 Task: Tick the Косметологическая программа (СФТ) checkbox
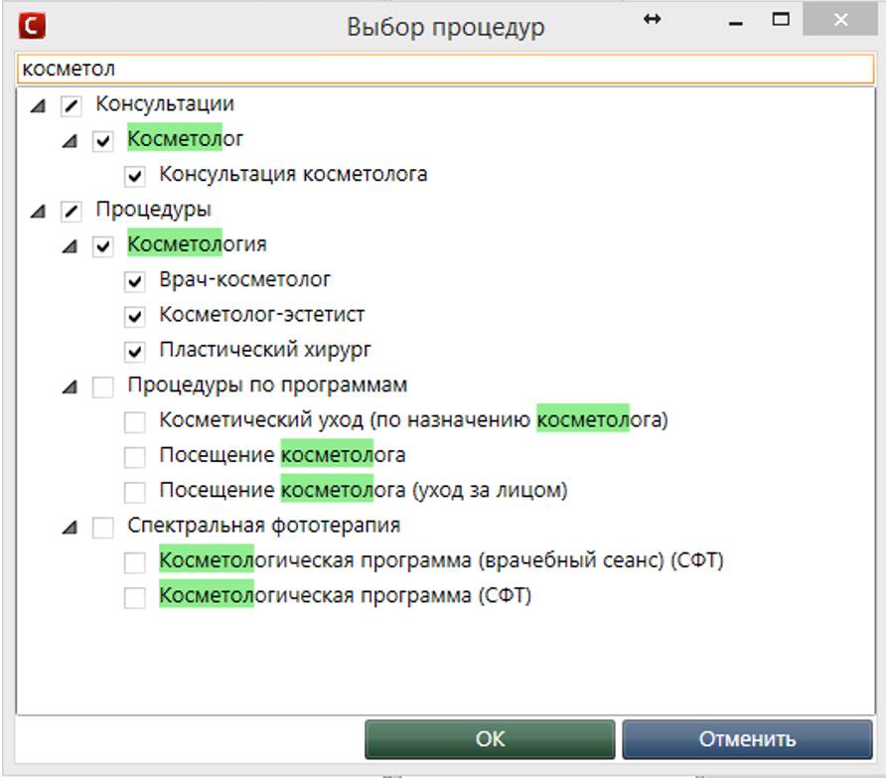(135, 597)
